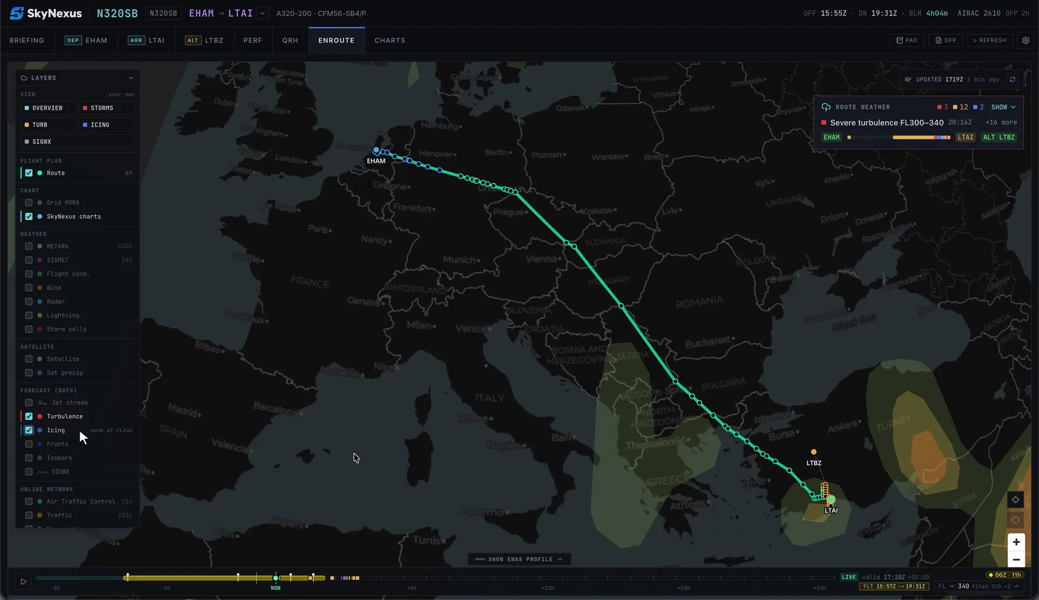Enable the Grid MORA layer
Viewport: 1039px width, 600px height.
point(29,203)
